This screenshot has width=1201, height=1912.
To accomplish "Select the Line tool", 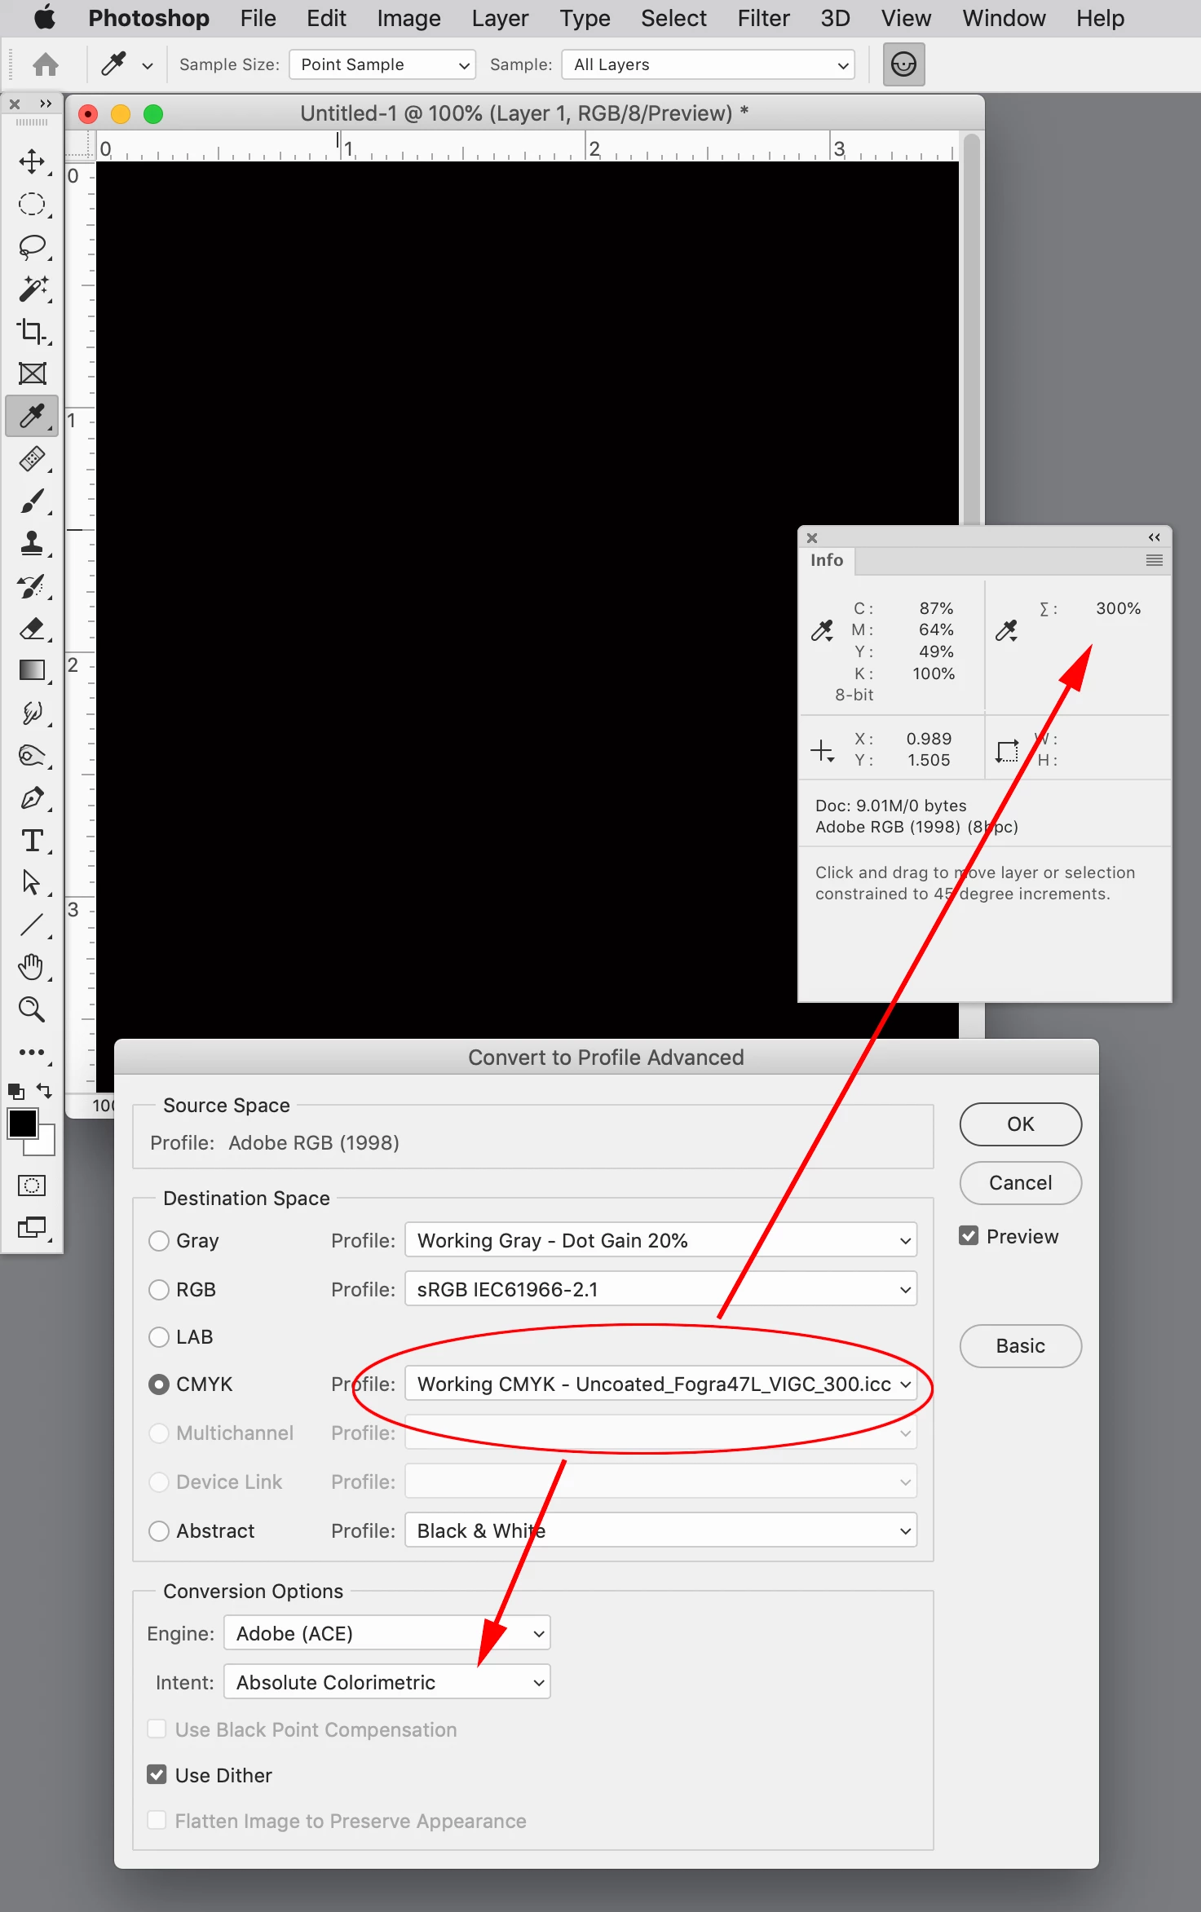I will (32, 925).
